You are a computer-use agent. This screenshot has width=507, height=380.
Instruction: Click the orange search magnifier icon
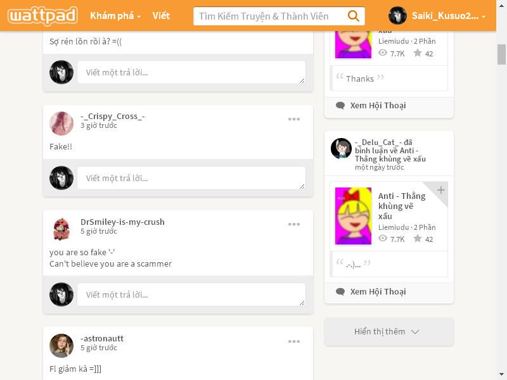point(353,16)
